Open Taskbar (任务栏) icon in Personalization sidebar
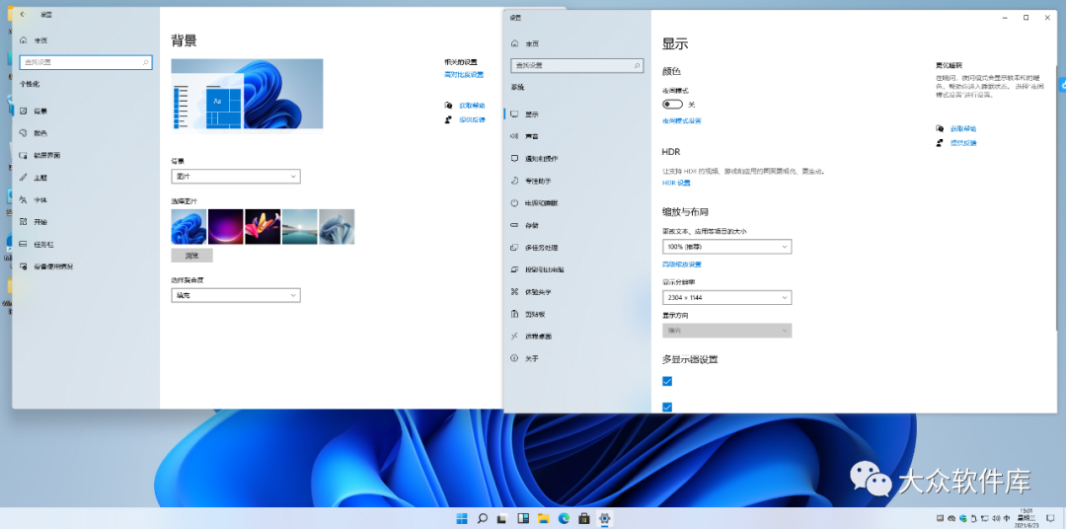 [23, 244]
